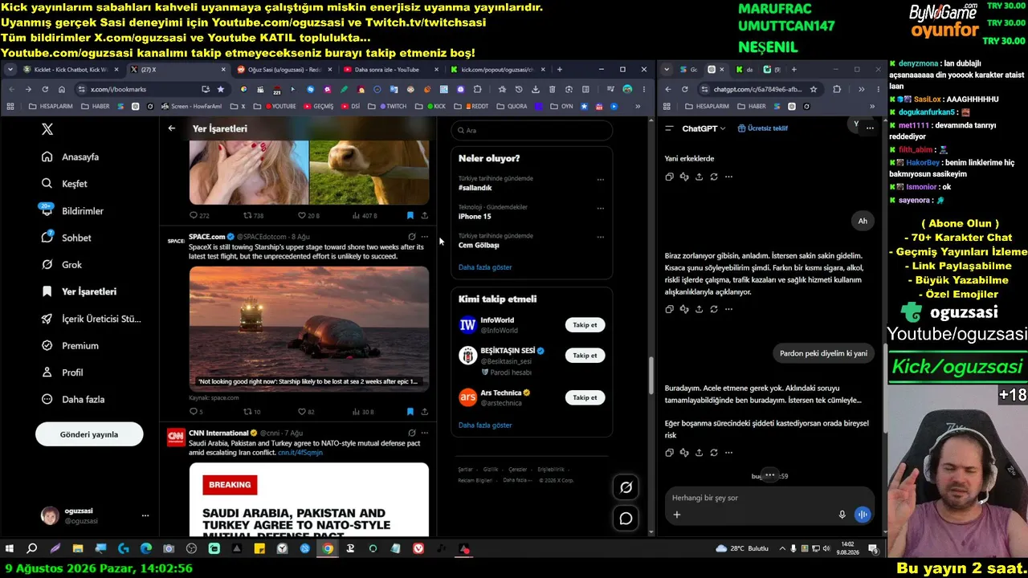The width and height of the screenshot is (1028, 578).
Task: Open GEÇMİŞ bookmark in bookmarks bar
Action: [319, 106]
